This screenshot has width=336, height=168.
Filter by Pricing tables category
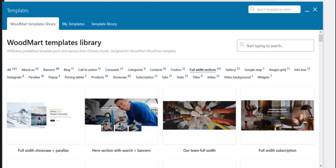point(76,77)
